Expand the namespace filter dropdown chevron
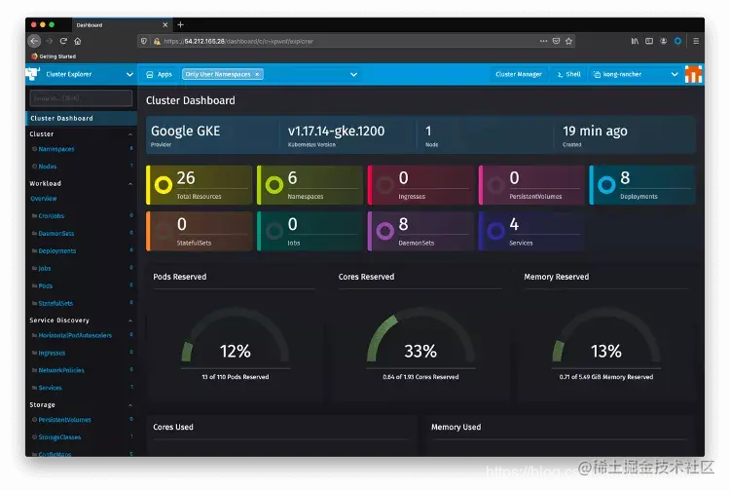The height and width of the screenshot is (491, 730). (354, 74)
